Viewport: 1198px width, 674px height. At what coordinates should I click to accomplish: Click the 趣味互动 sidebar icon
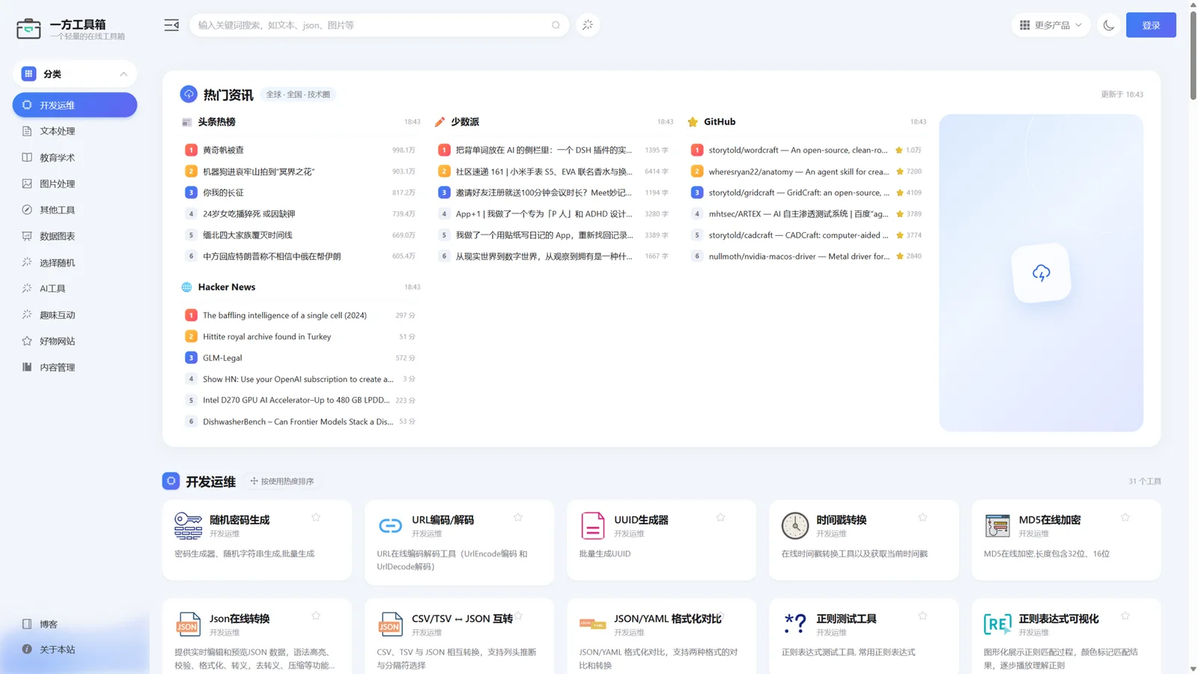pyautogui.click(x=27, y=315)
